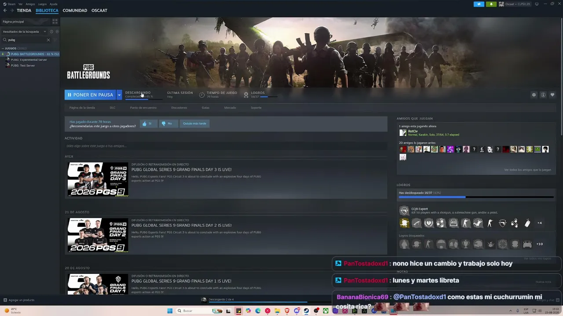The width and height of the screenshot is (563, 316).
Task: Open PGS 9 Grand Finals Day 1 headline
Action: click(181, 281)
